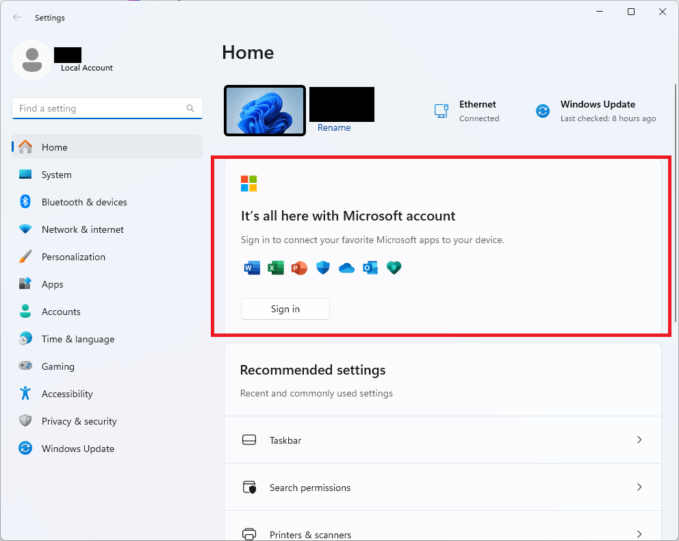679x541 pixels.
Task: Open Gaming settings
Action: pyautogui.click(x=107, y=366)
